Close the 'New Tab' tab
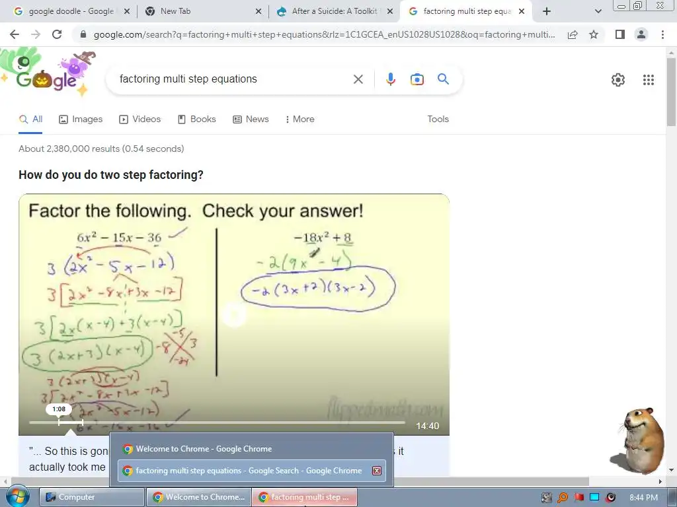Viewport: 677px width, 507px height. pyautogui.click(x=259, y=11)
